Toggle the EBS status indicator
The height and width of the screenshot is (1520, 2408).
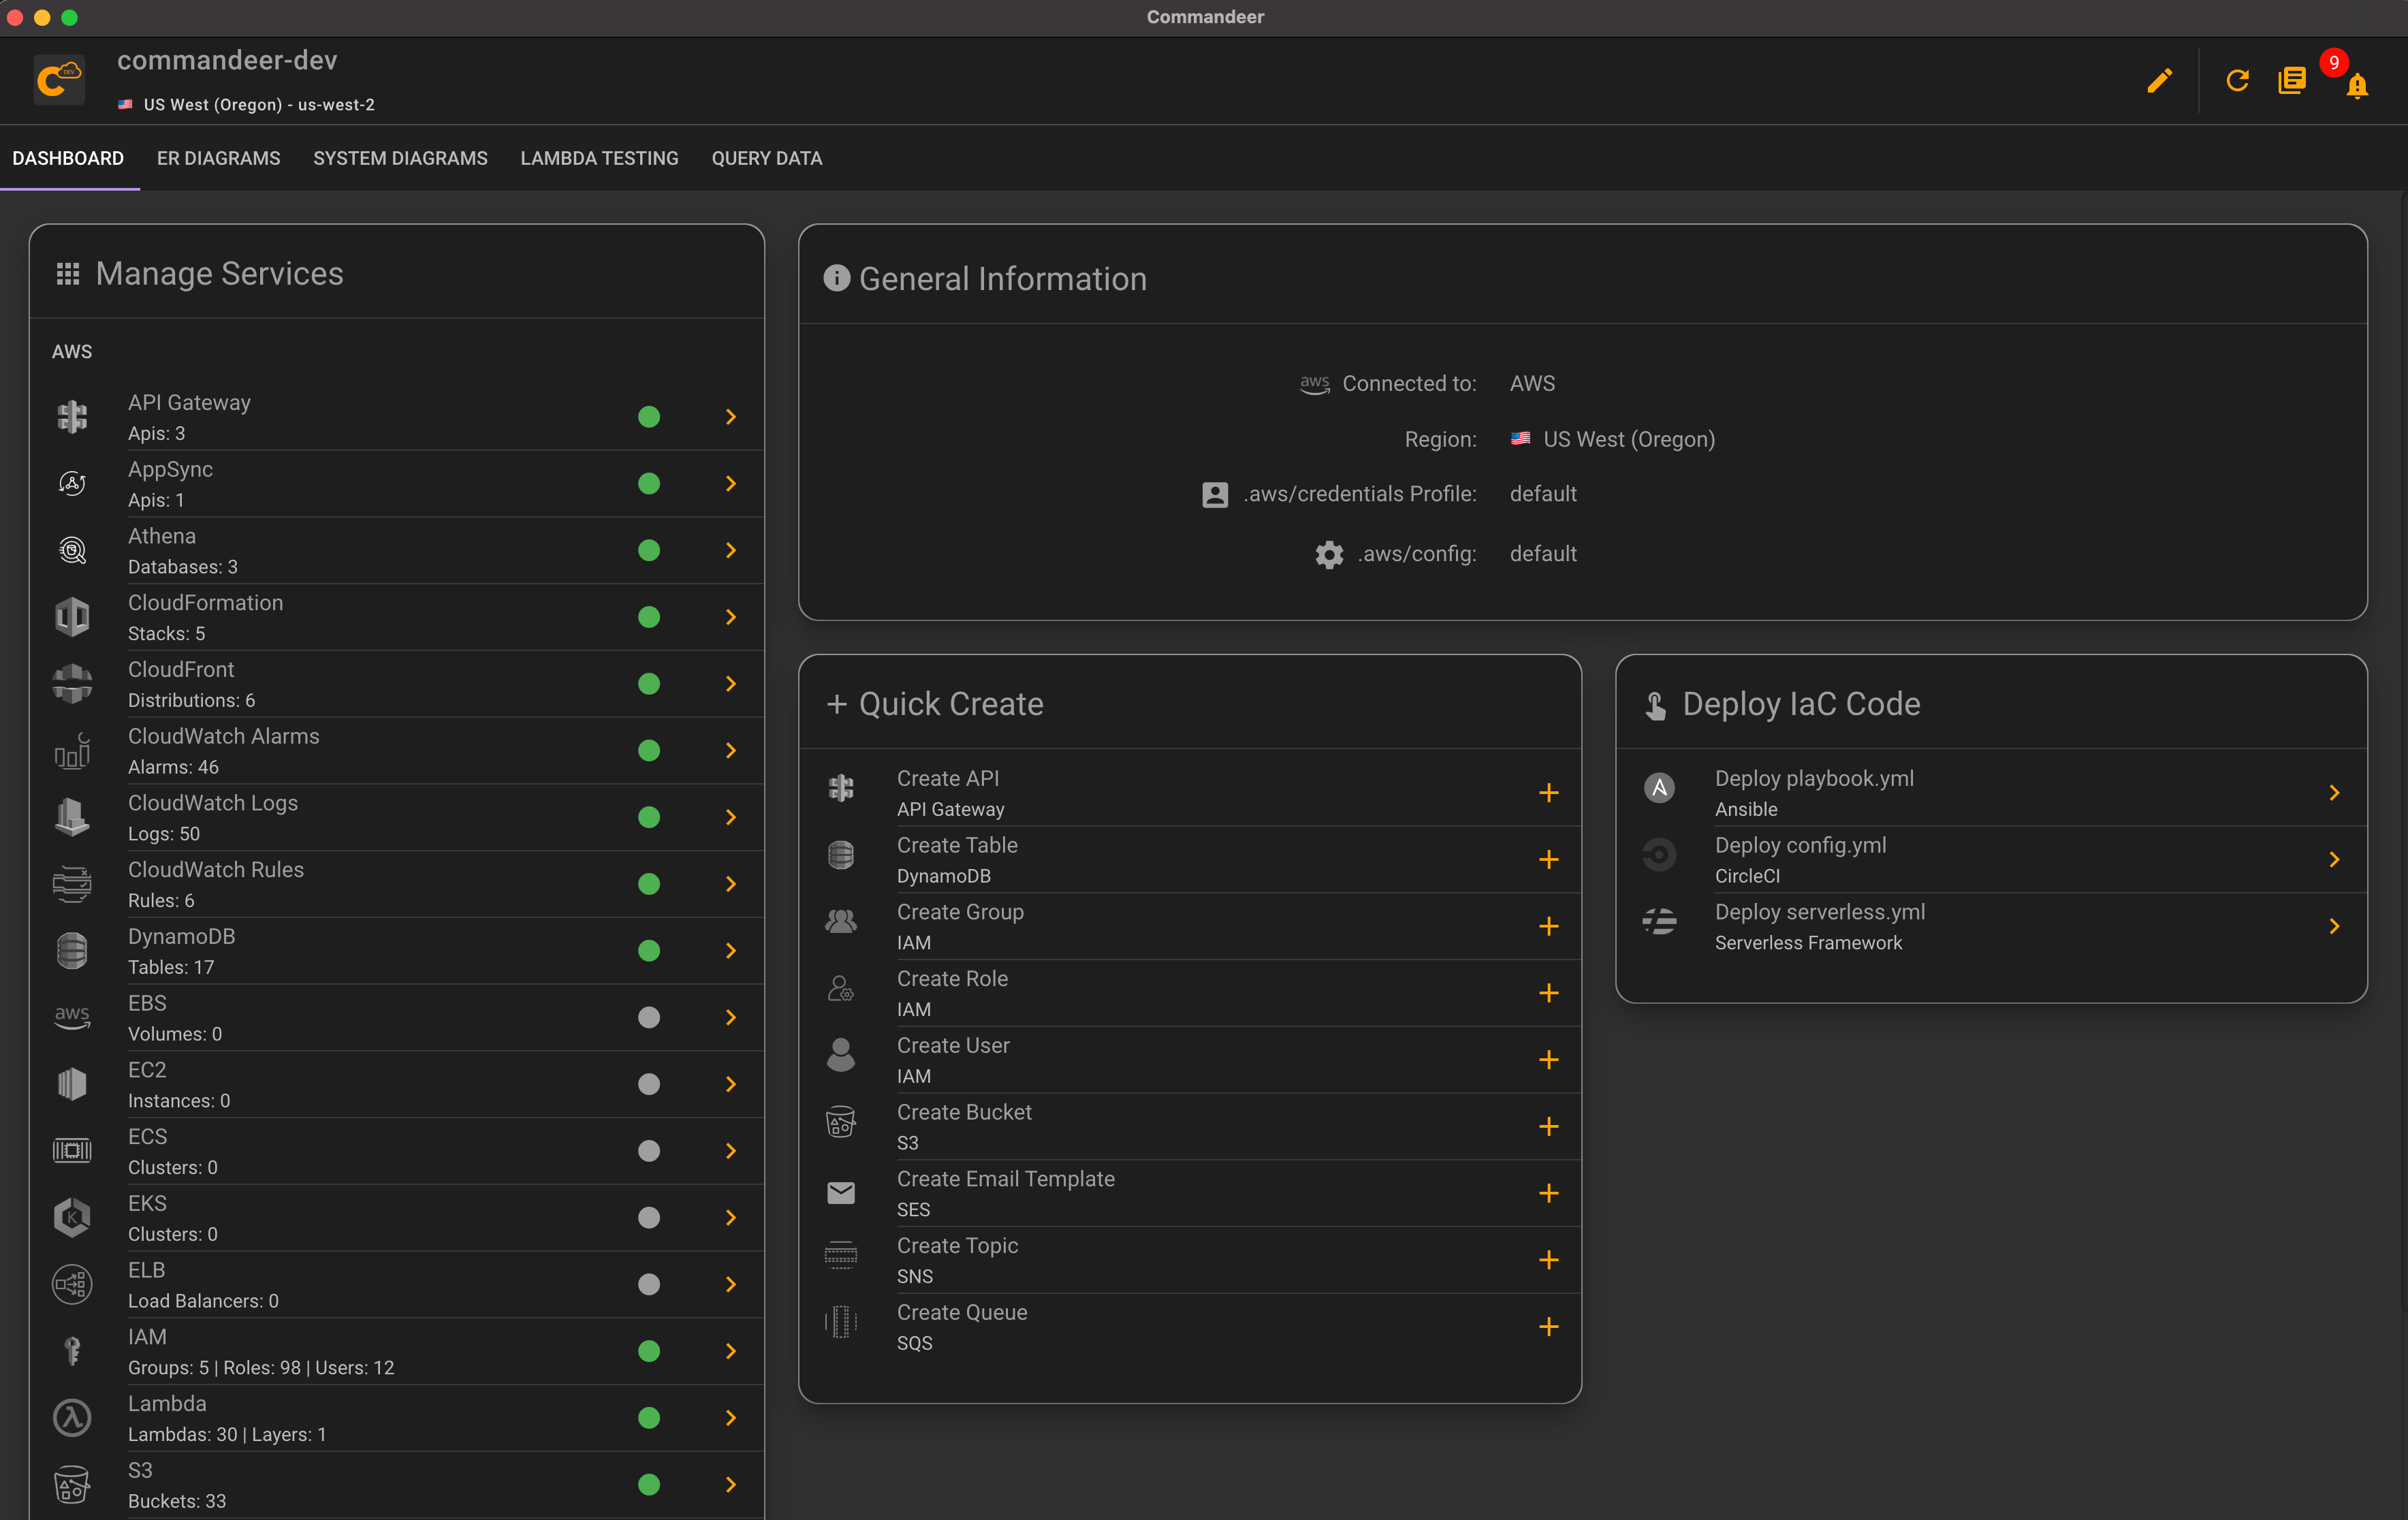[x=650, y=1017]
